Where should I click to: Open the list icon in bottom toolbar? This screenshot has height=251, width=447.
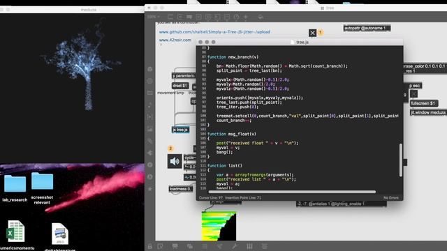coord(265,246)
